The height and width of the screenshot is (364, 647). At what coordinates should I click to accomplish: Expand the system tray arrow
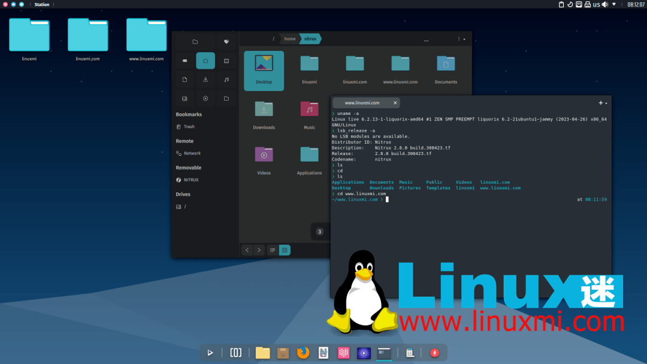[x=614, y=4]
